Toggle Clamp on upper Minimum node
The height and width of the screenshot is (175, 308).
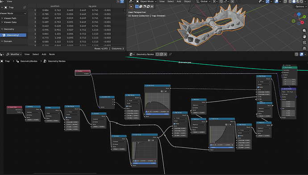pos(193,108)
